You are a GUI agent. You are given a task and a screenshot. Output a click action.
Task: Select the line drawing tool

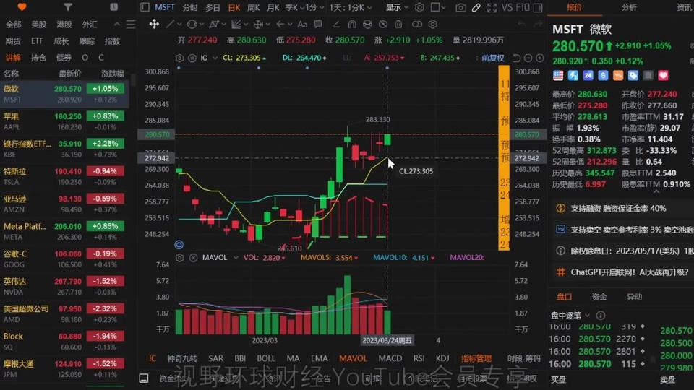coord(169,25)
